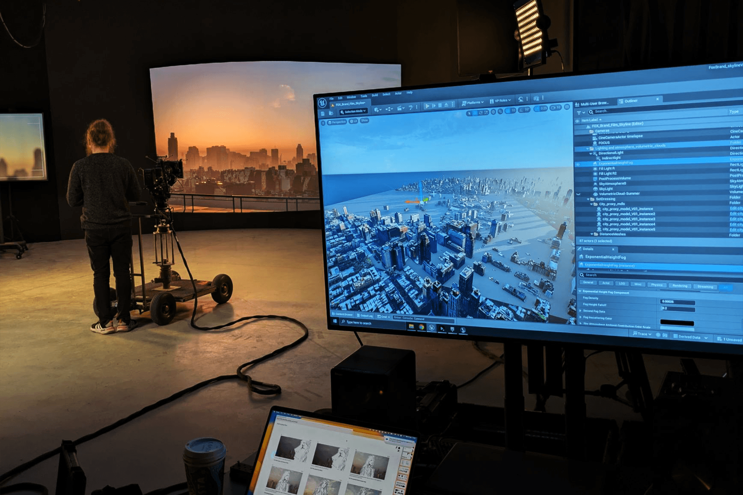Open the Content Drawer

click(x=342, y=315)
